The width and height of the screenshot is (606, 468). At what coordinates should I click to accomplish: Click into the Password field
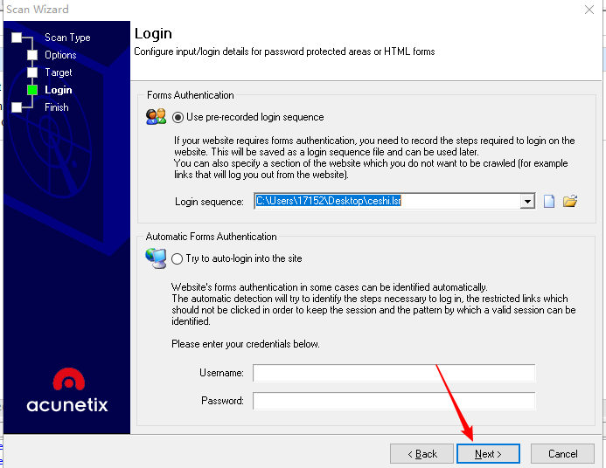[x=394, y=401]
